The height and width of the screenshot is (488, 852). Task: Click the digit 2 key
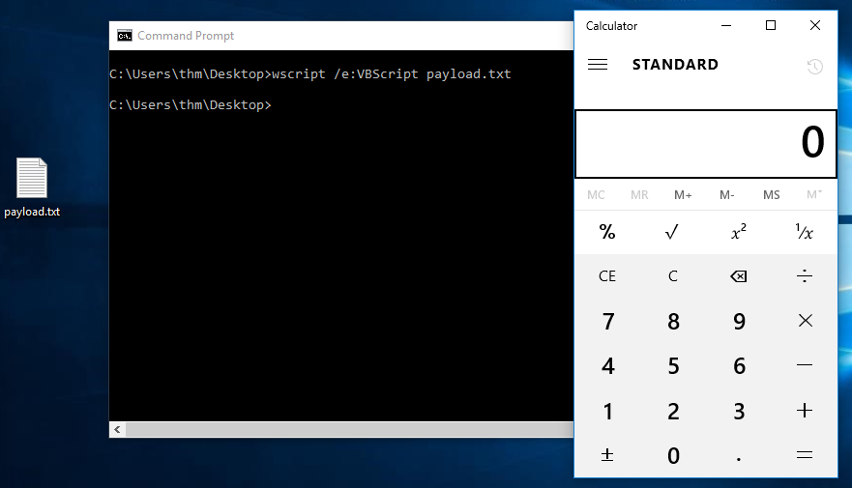pyautogui.click(x=673, y=411)
